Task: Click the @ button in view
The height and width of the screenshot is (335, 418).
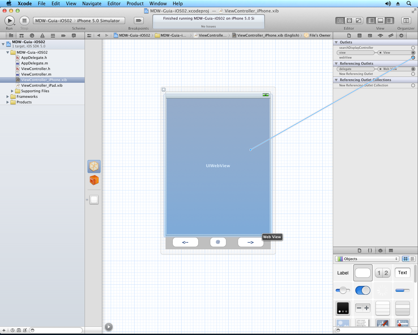Action: click(218, 242)
